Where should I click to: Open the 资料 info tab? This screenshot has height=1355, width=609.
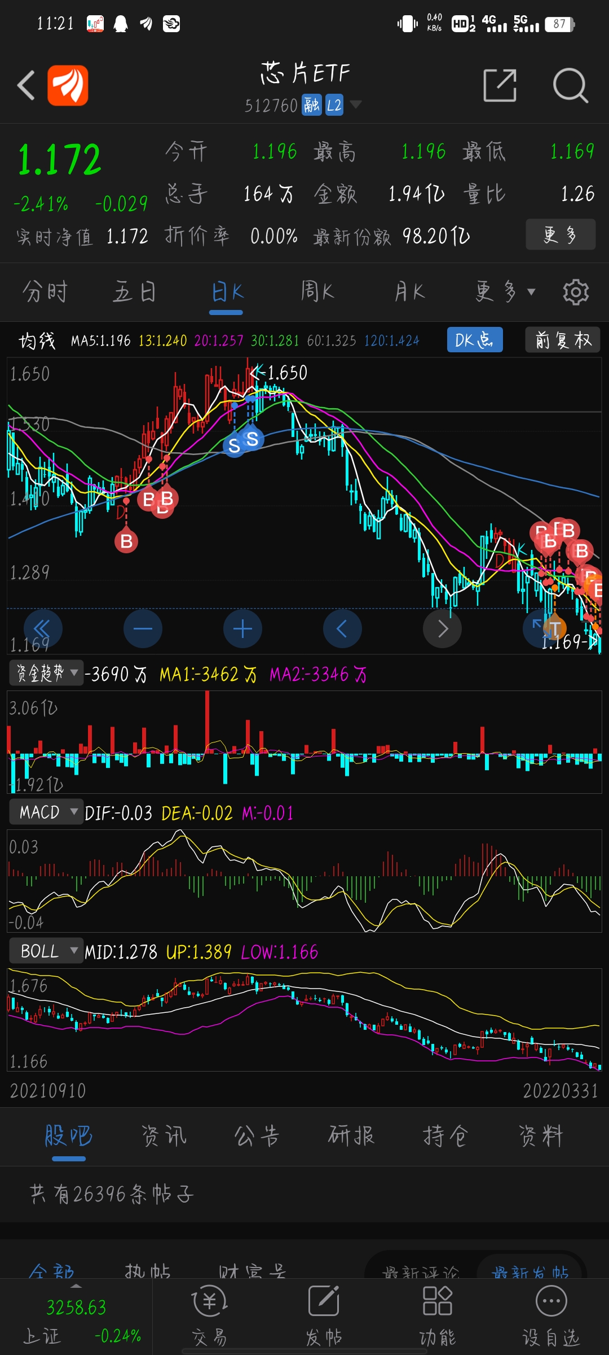point(540,1135)
